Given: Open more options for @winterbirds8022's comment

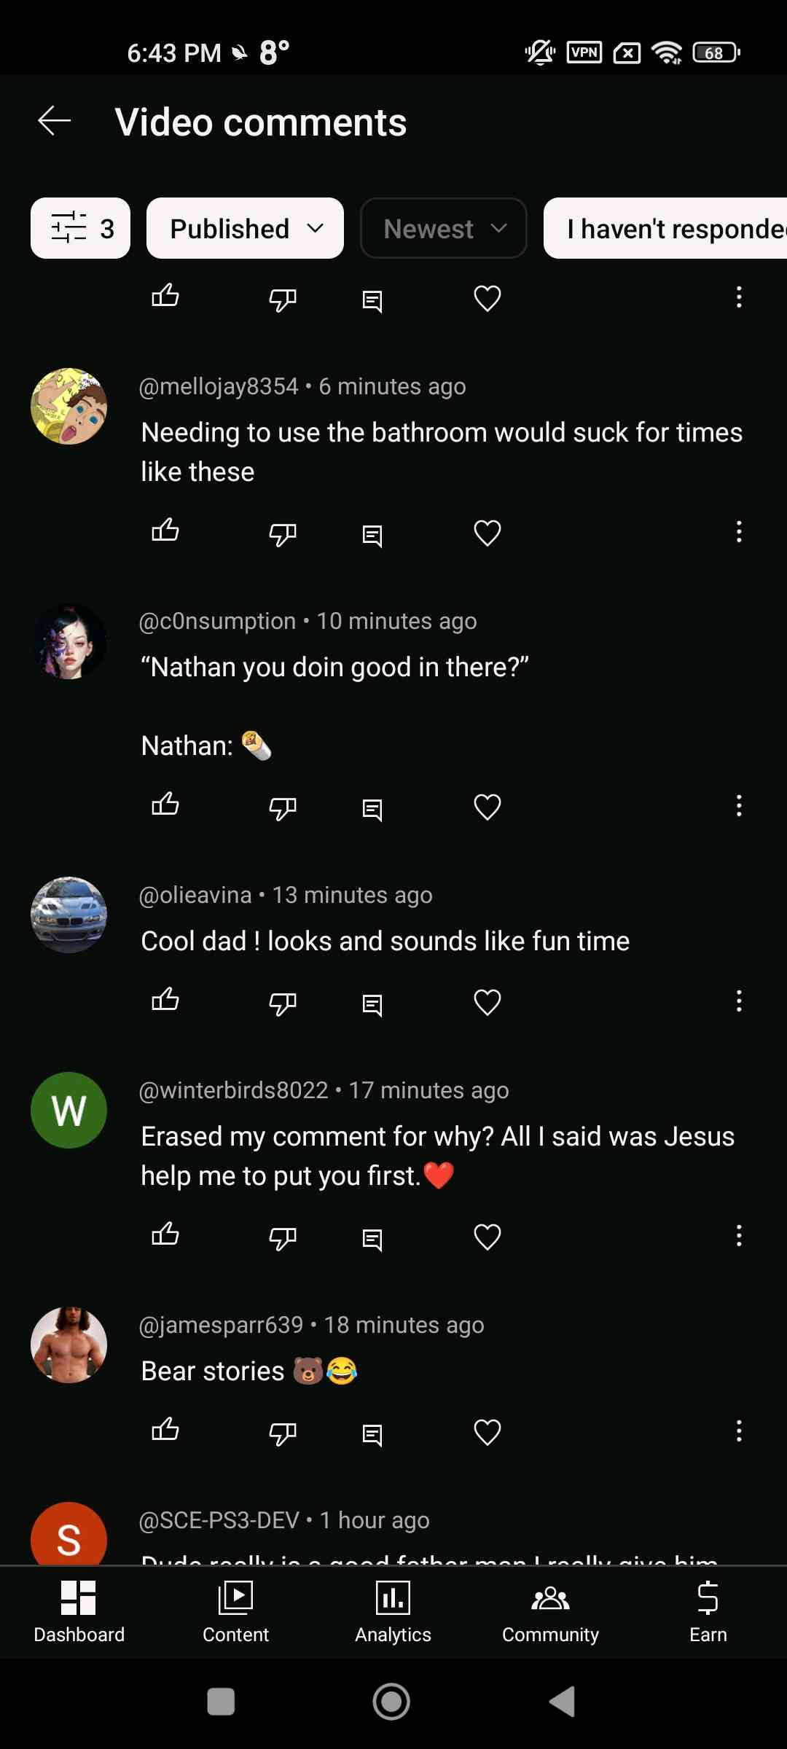Looking at the screenshot, I should click(739, 1236).
